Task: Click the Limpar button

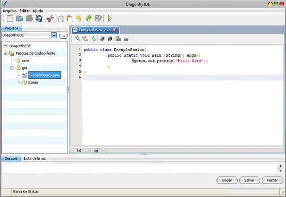Action: 227,180
